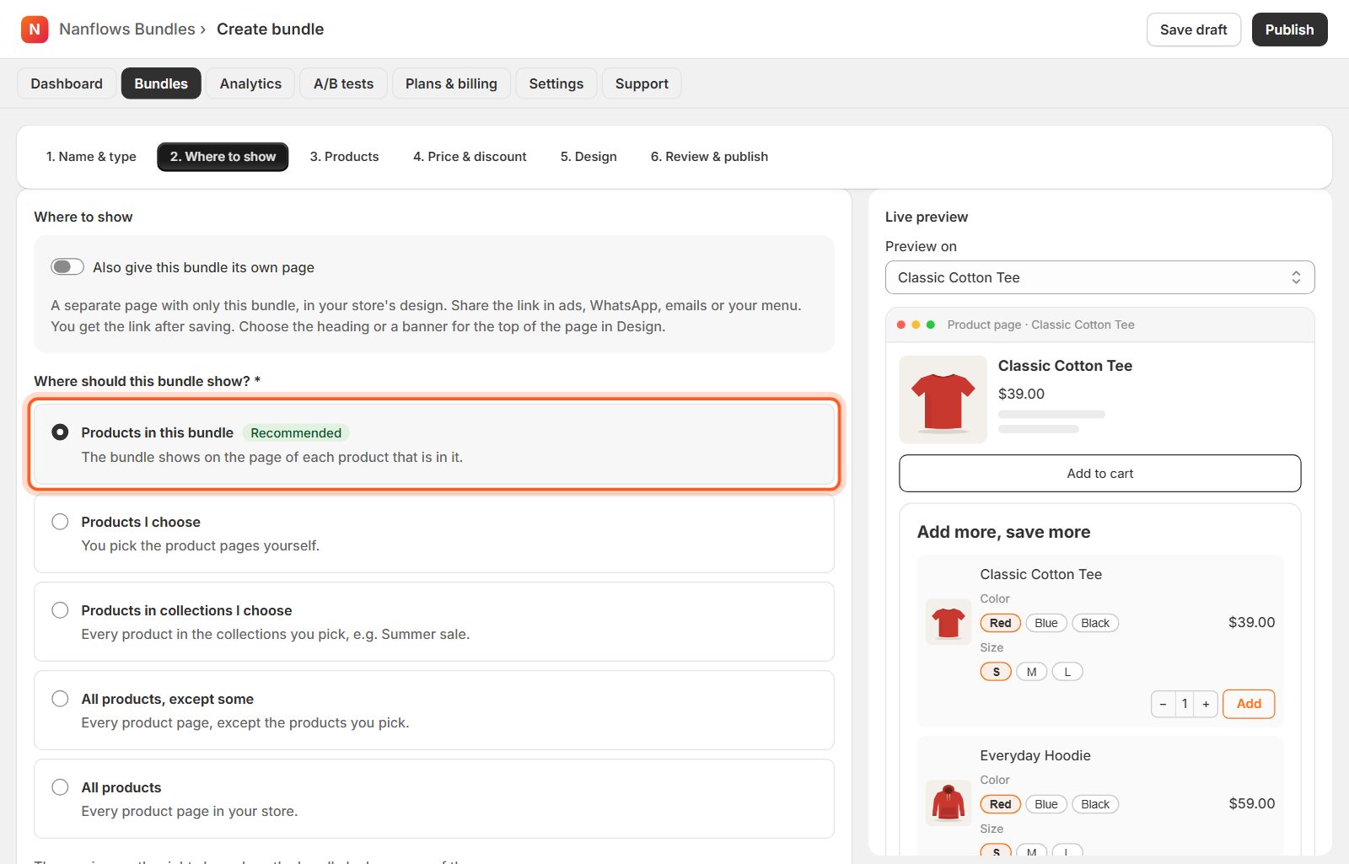Open the Settings tab
The width and height of the screenshot is (1349, 864).
pyautogui.click(x=556, y=83)
